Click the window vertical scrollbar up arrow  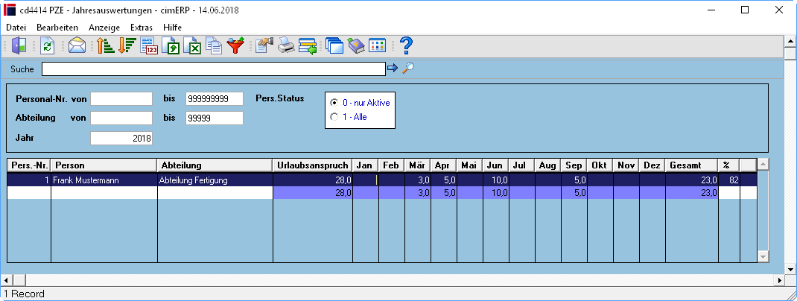click(x=791, y=41)
